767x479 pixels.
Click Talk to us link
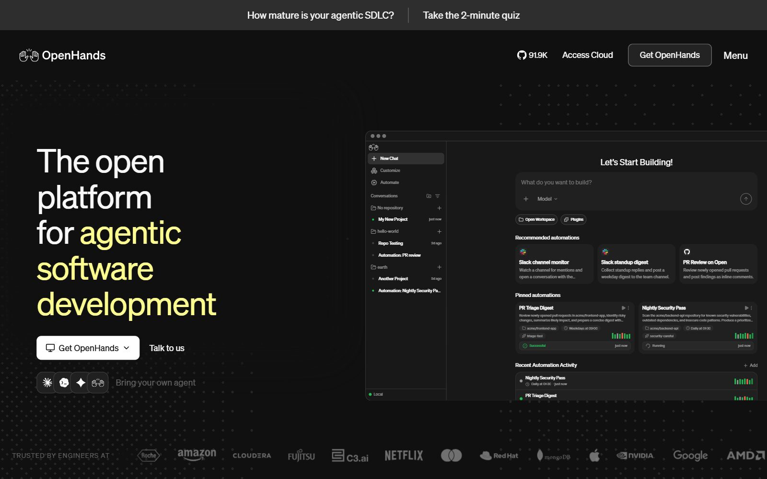tap(167, 348)
